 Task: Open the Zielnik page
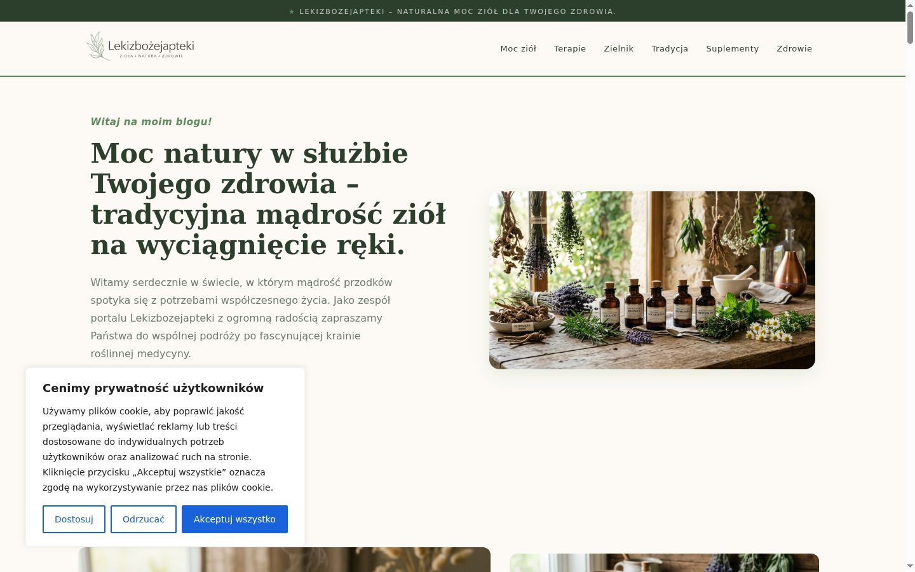618,49
